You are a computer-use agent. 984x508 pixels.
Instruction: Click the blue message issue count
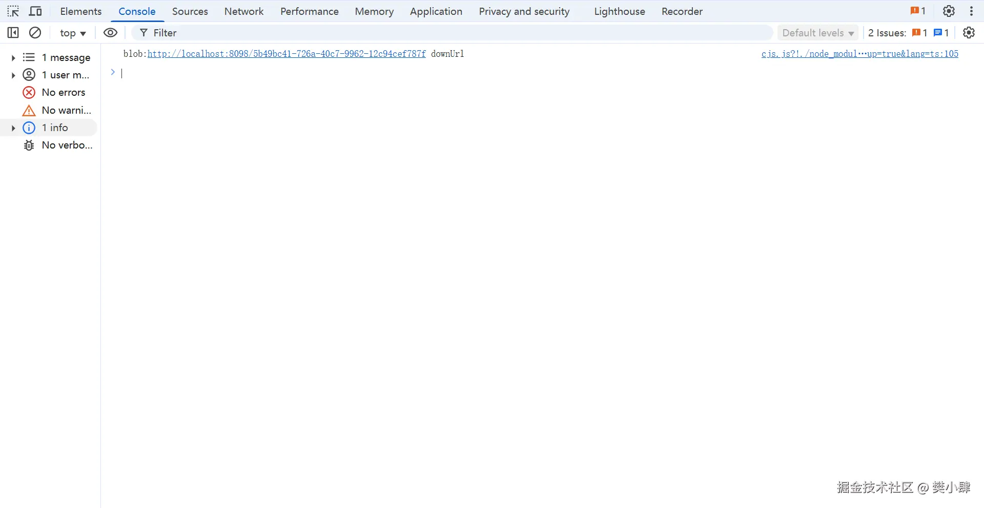[941, 33]
